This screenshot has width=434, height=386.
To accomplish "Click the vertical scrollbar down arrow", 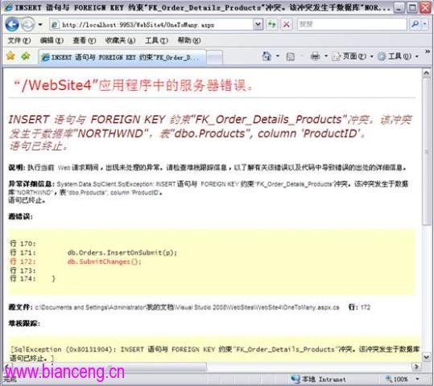I will [x=426, y=357].
